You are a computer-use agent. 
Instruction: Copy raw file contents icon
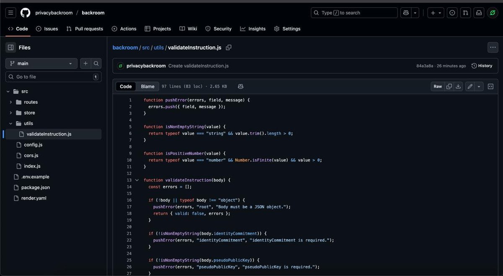pyautogui.click(x=449, y=86)
